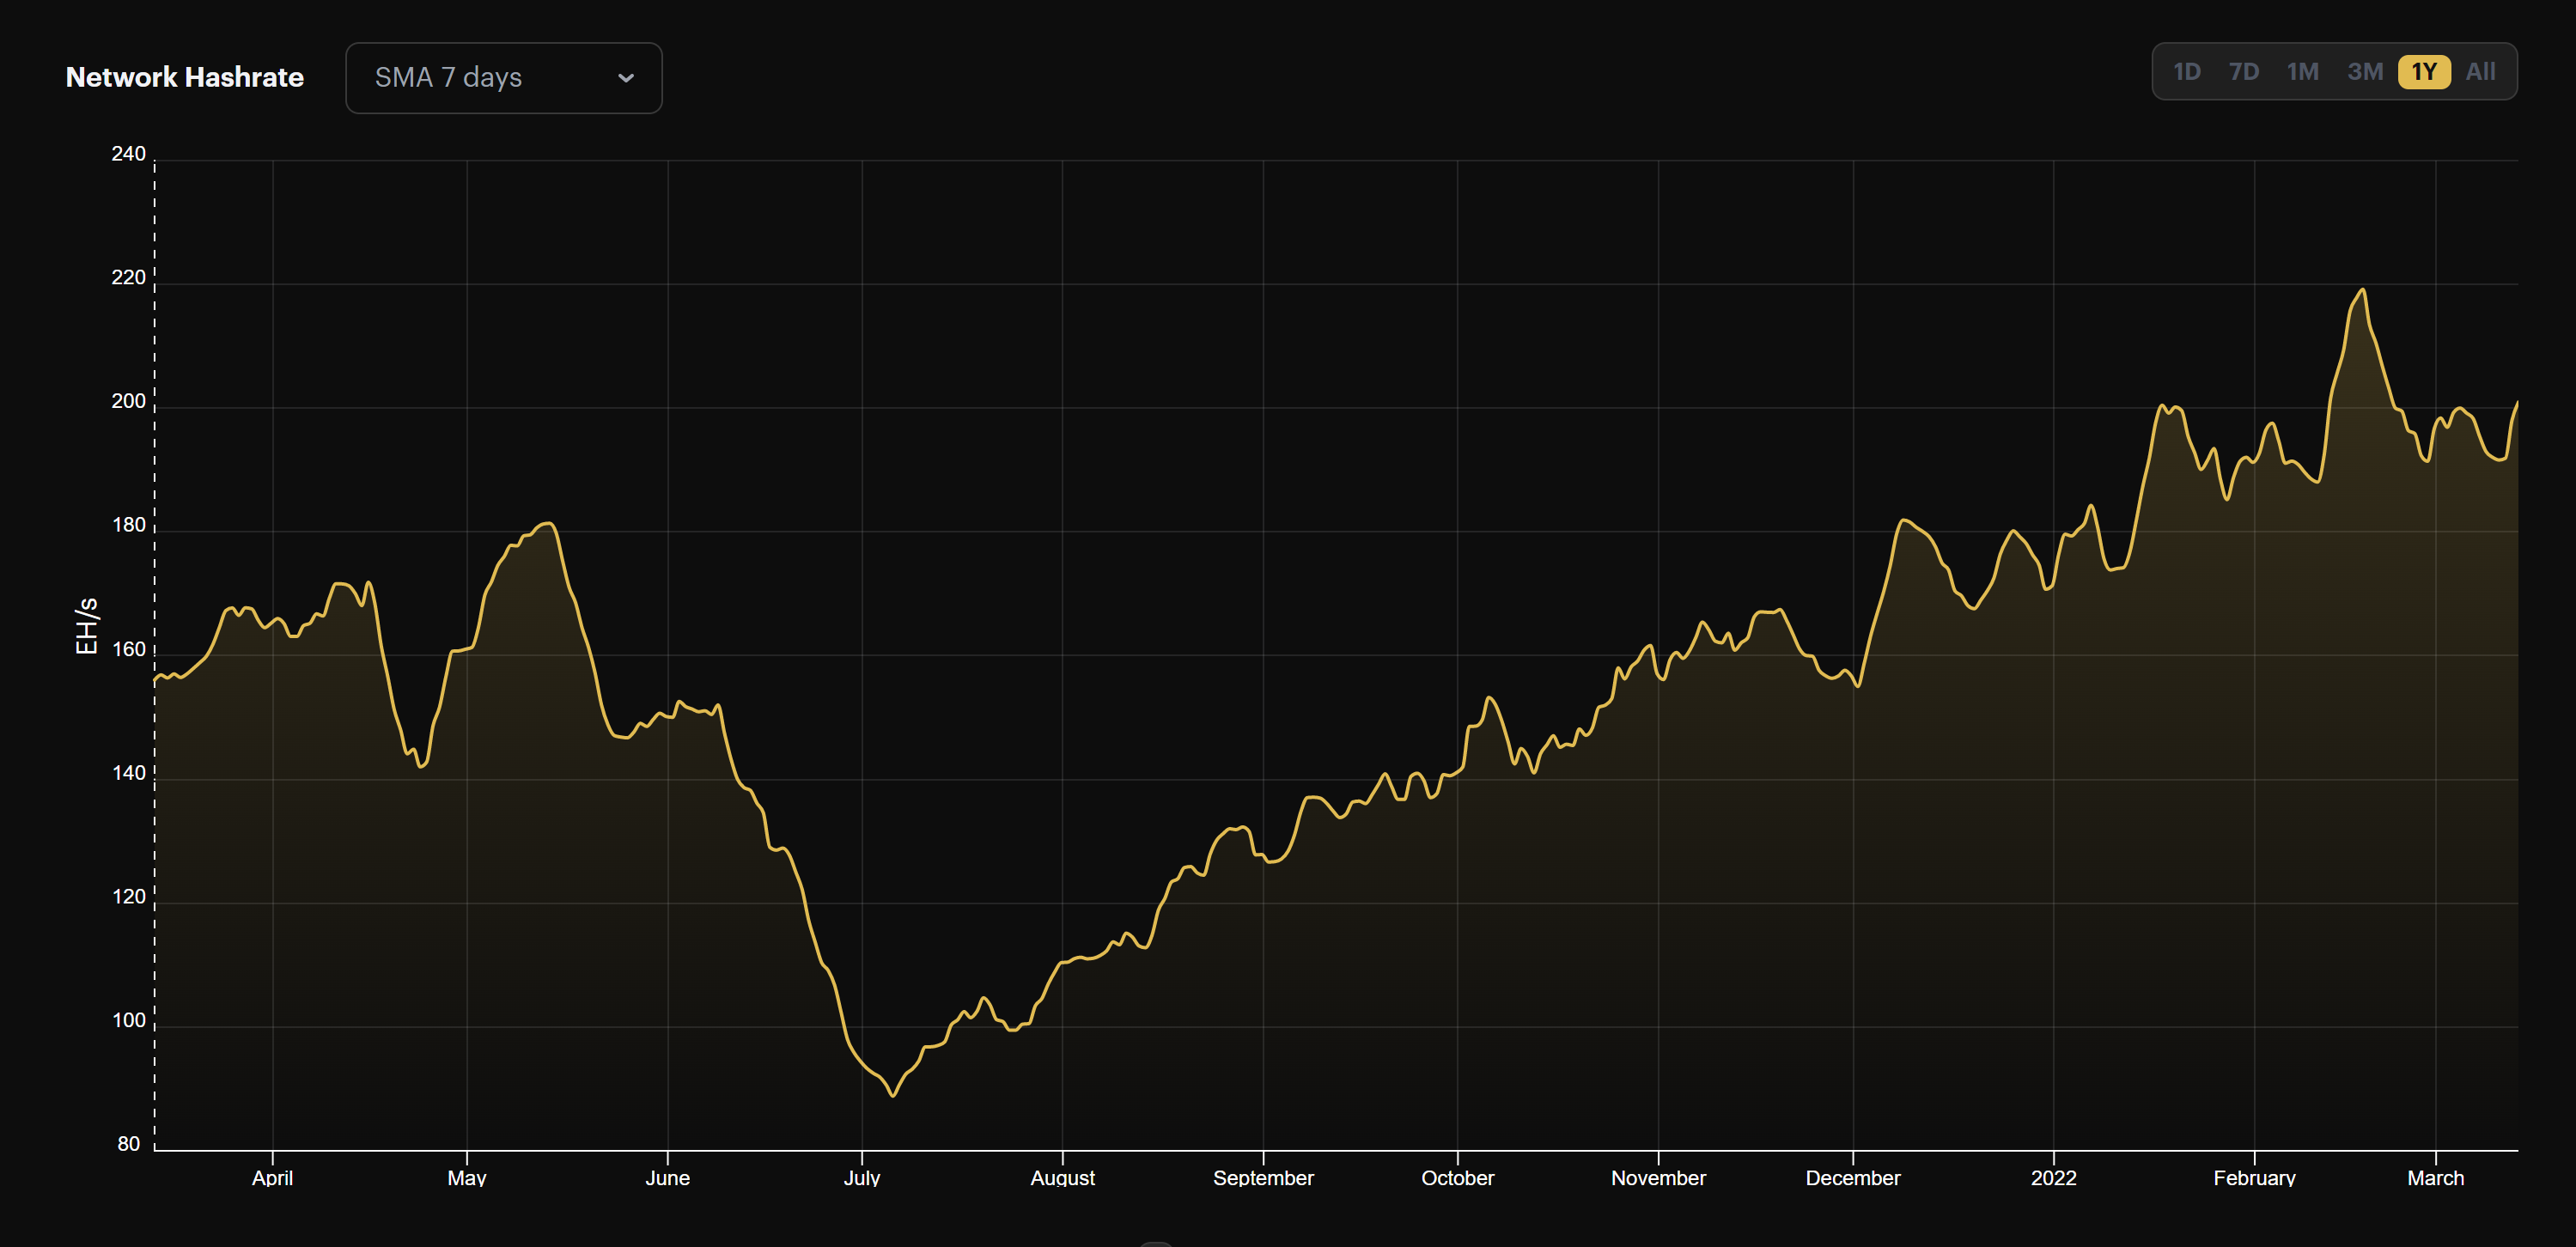Click the chart's highest peak near 220

tap(2362, 291)
